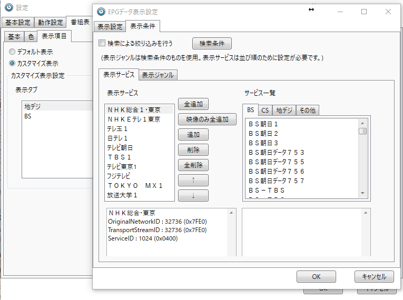Viewport: 403px width, 300px height.
Task: Open the 地デジ service list tab
Action: (x=284, y=110)
